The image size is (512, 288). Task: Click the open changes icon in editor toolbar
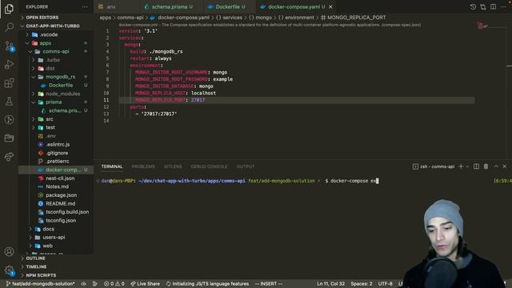tap(483, 7)
